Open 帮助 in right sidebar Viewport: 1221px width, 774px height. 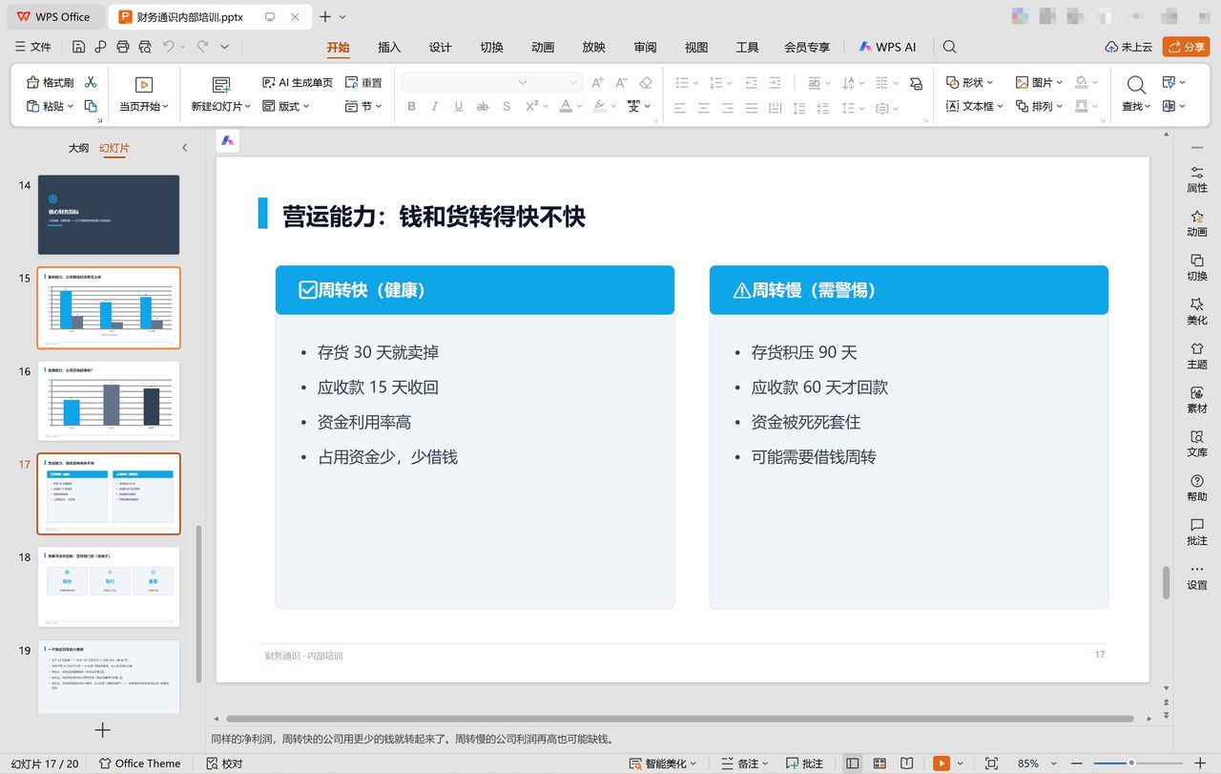(x=1197, y=488)
